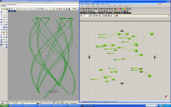Select the Pan hand tool in Rhino
The width and height of the screenshot is (171, 107).
point(24,9)
